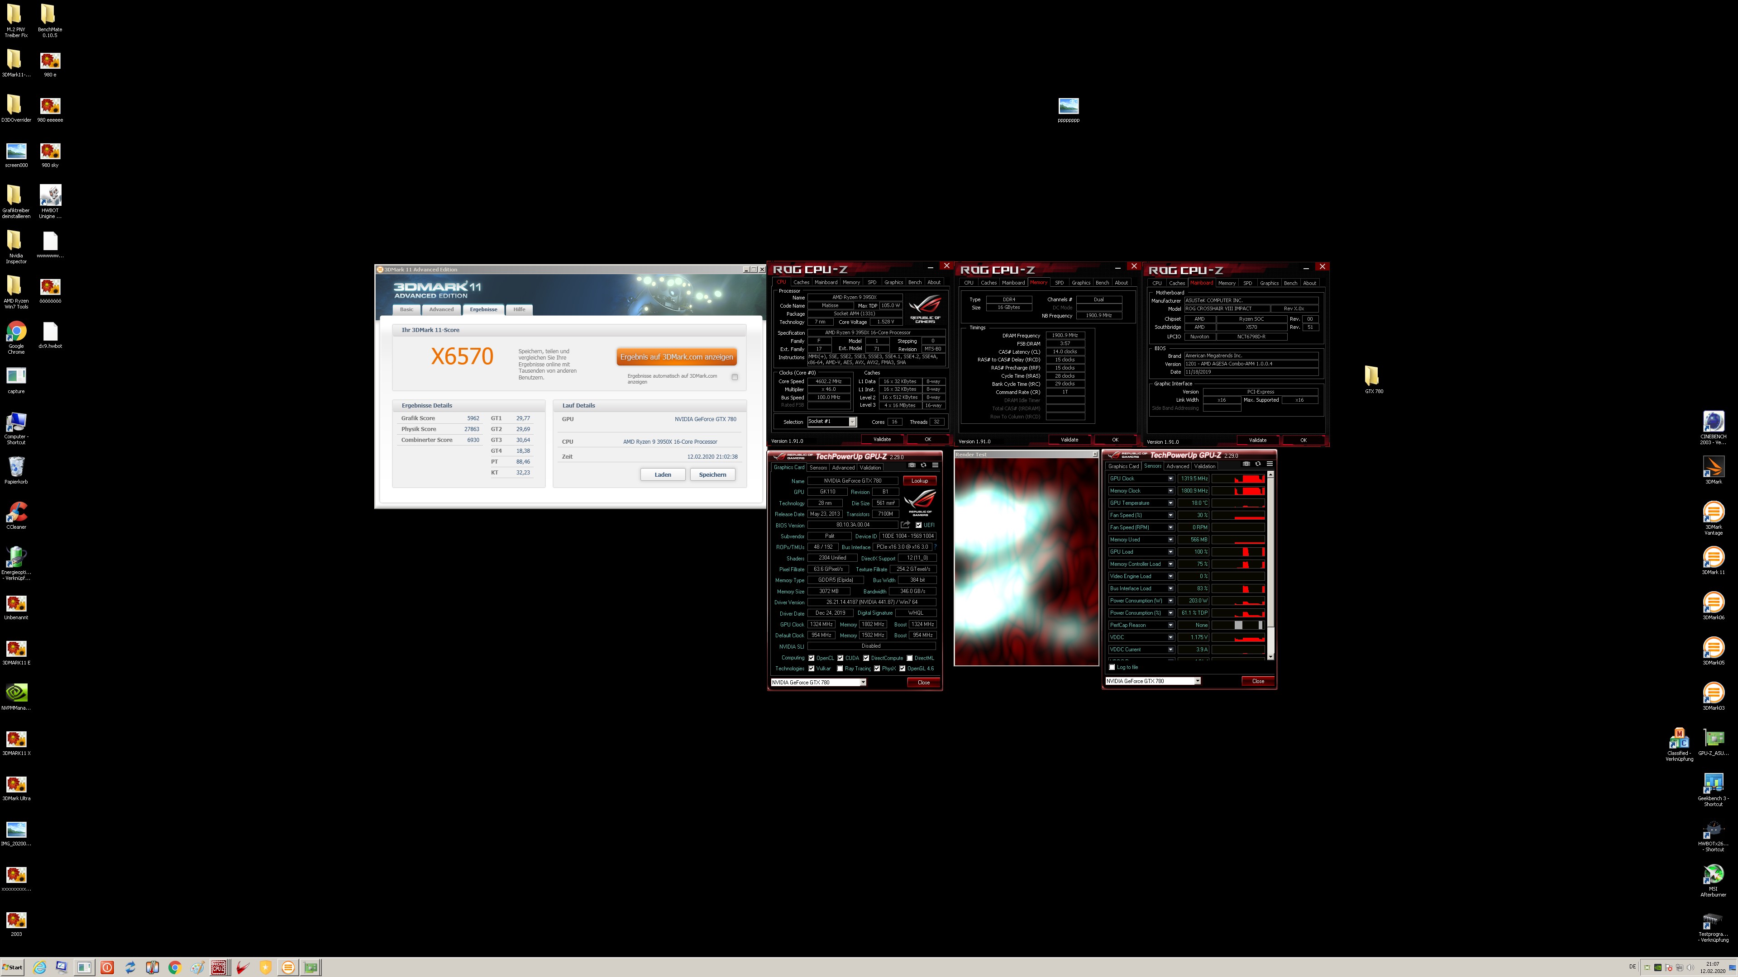Open GPU selector dropdown in GPU-Z Sensors window
This screenshot has width=1738, height=977.
[x=1153, y=681]
